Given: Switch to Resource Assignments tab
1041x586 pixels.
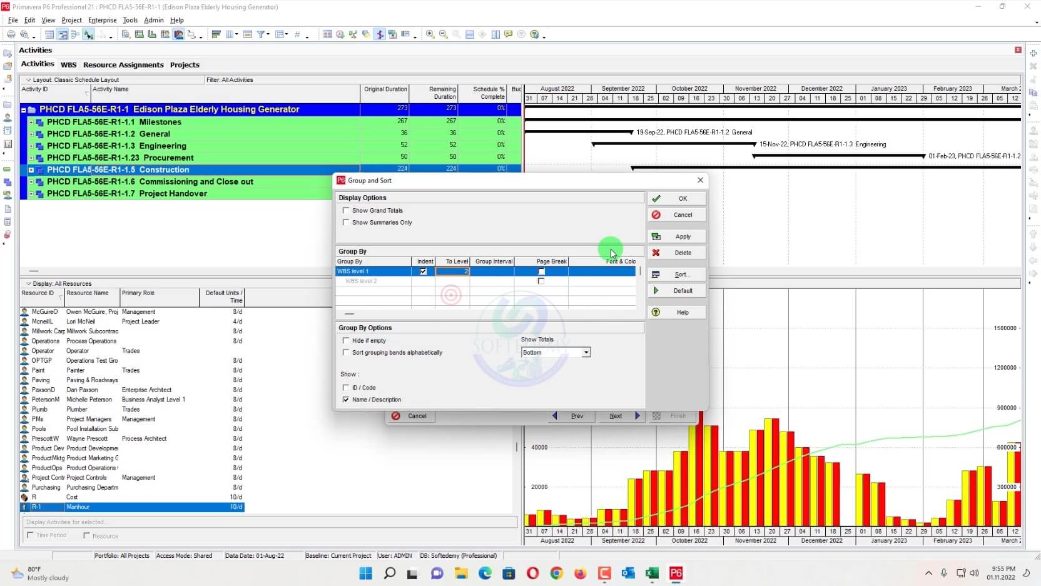Looking at the screenshot, I should 123,65.
